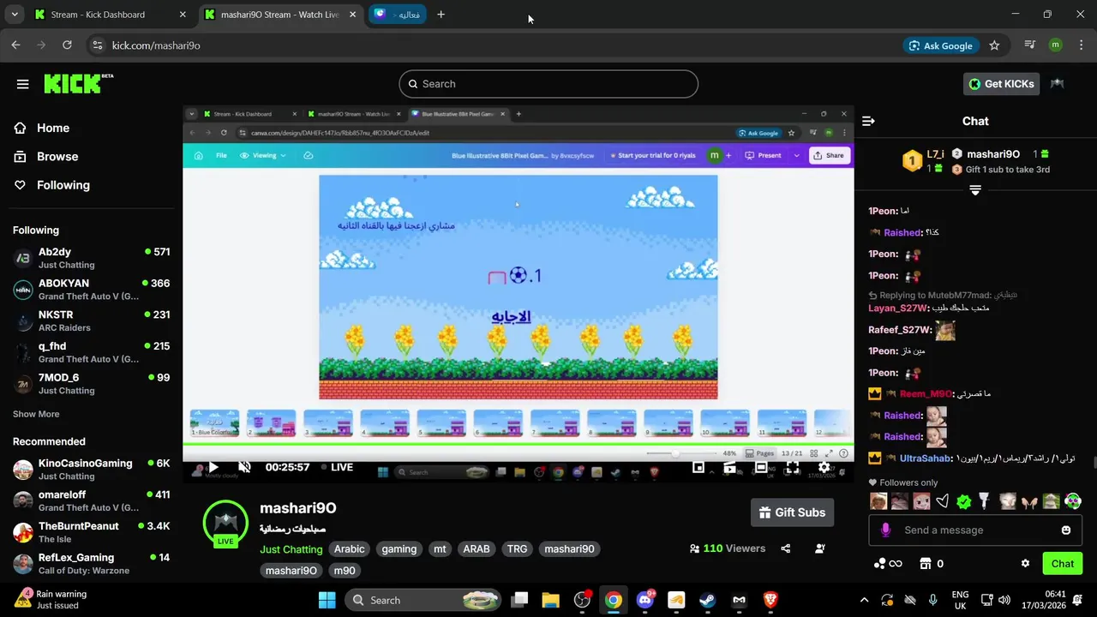Open Steam from Windows taskbar
The height and width of the screenshot is (617, 1097).
pos(707,600)
